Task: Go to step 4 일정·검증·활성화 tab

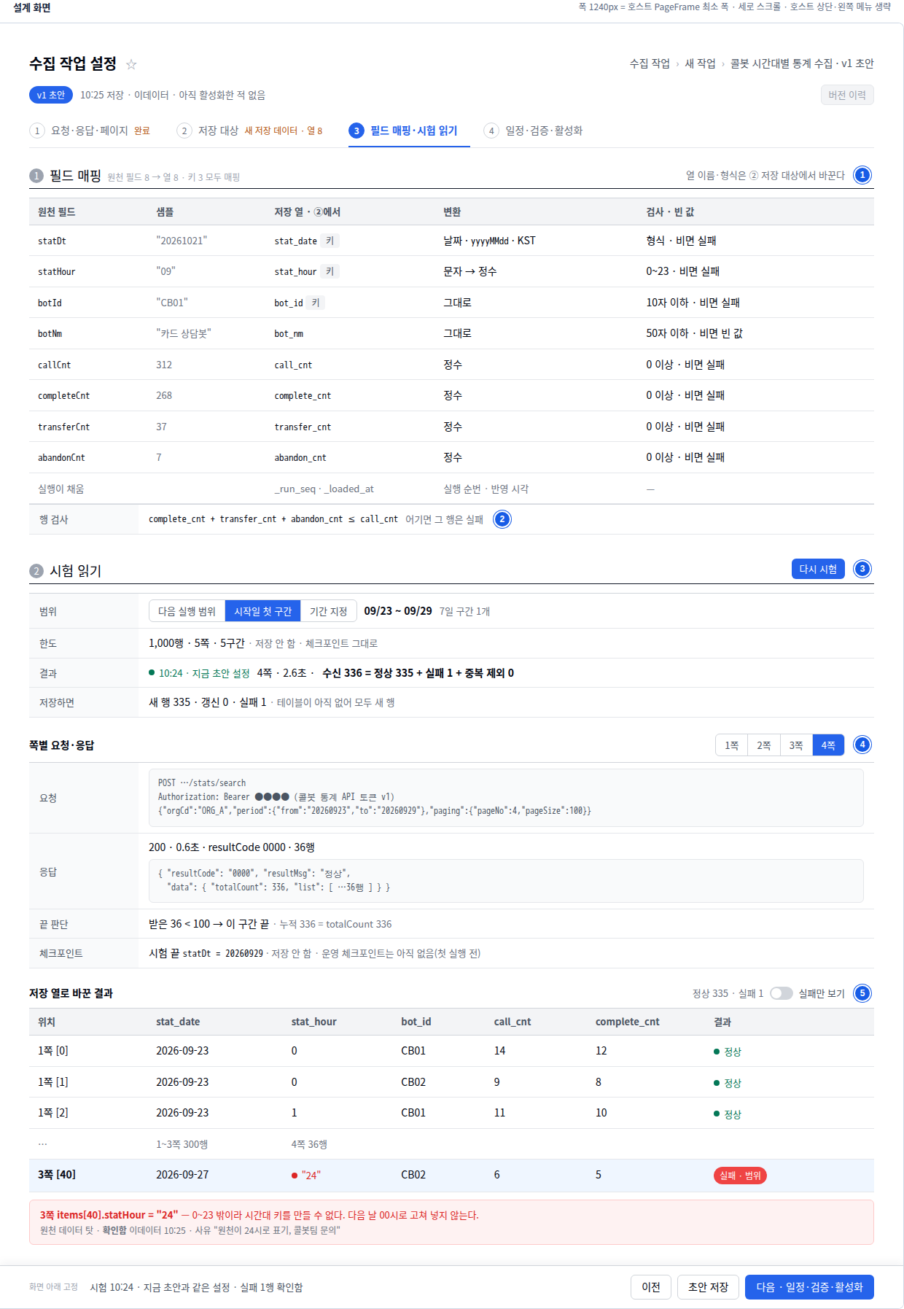Action: [533, 131]
